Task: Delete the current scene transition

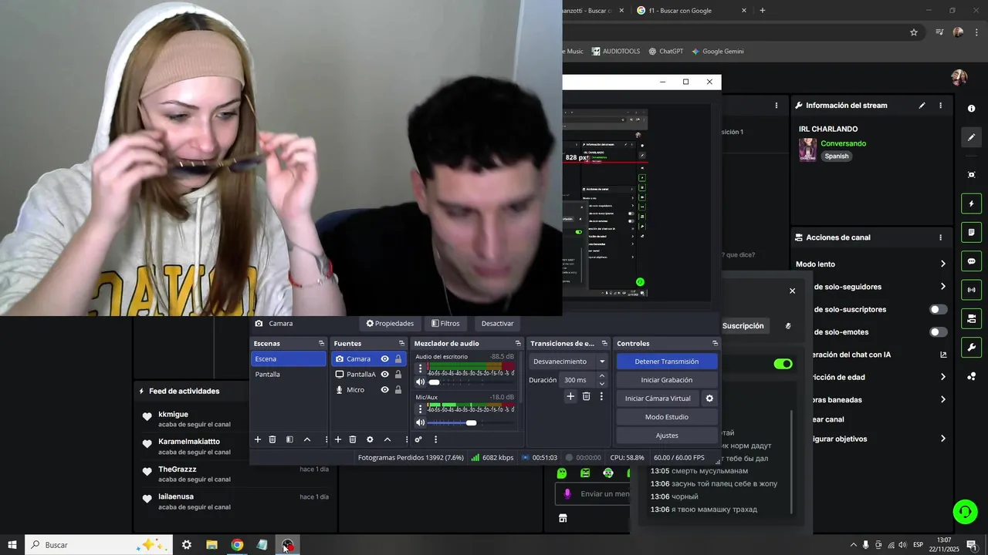Action: pyautogui.click(x=586, y=396)
